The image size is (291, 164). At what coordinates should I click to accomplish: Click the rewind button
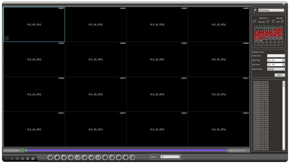pos(84,157)
